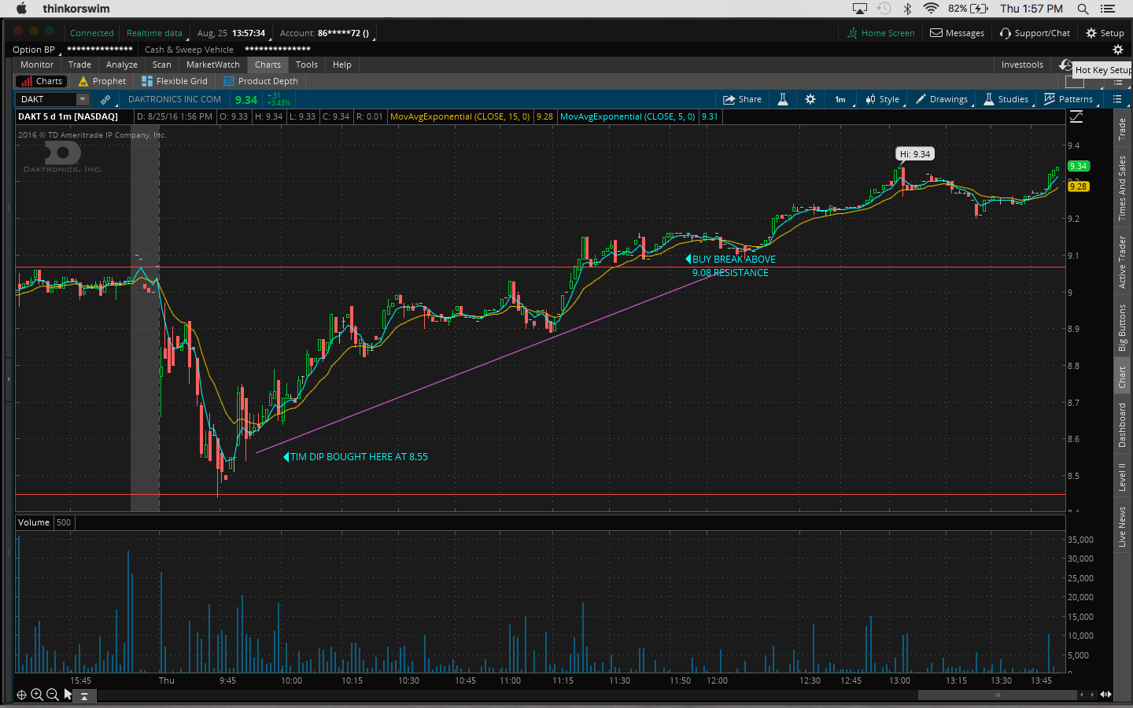Switch to the MarketWatch tab
Image resolution: width=1133 pixels, height=708 pixels.
(x=213, y=65)
